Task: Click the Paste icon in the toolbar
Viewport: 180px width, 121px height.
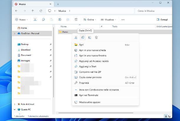Action: pyautogui.click(x=51, y=20)
